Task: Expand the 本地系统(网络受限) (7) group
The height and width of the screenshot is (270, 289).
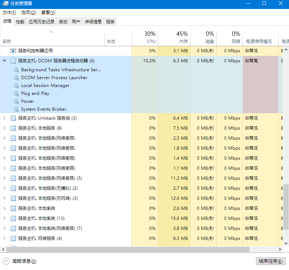Action: coord(5,228)
